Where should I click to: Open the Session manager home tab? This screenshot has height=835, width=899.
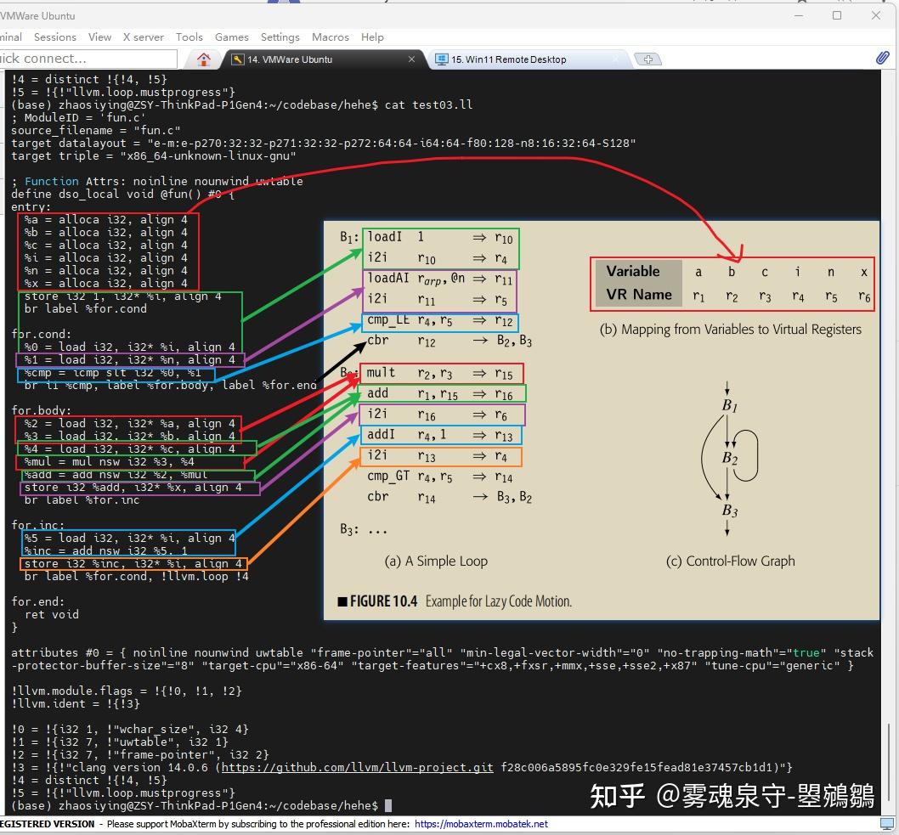[x=203, y=59]
